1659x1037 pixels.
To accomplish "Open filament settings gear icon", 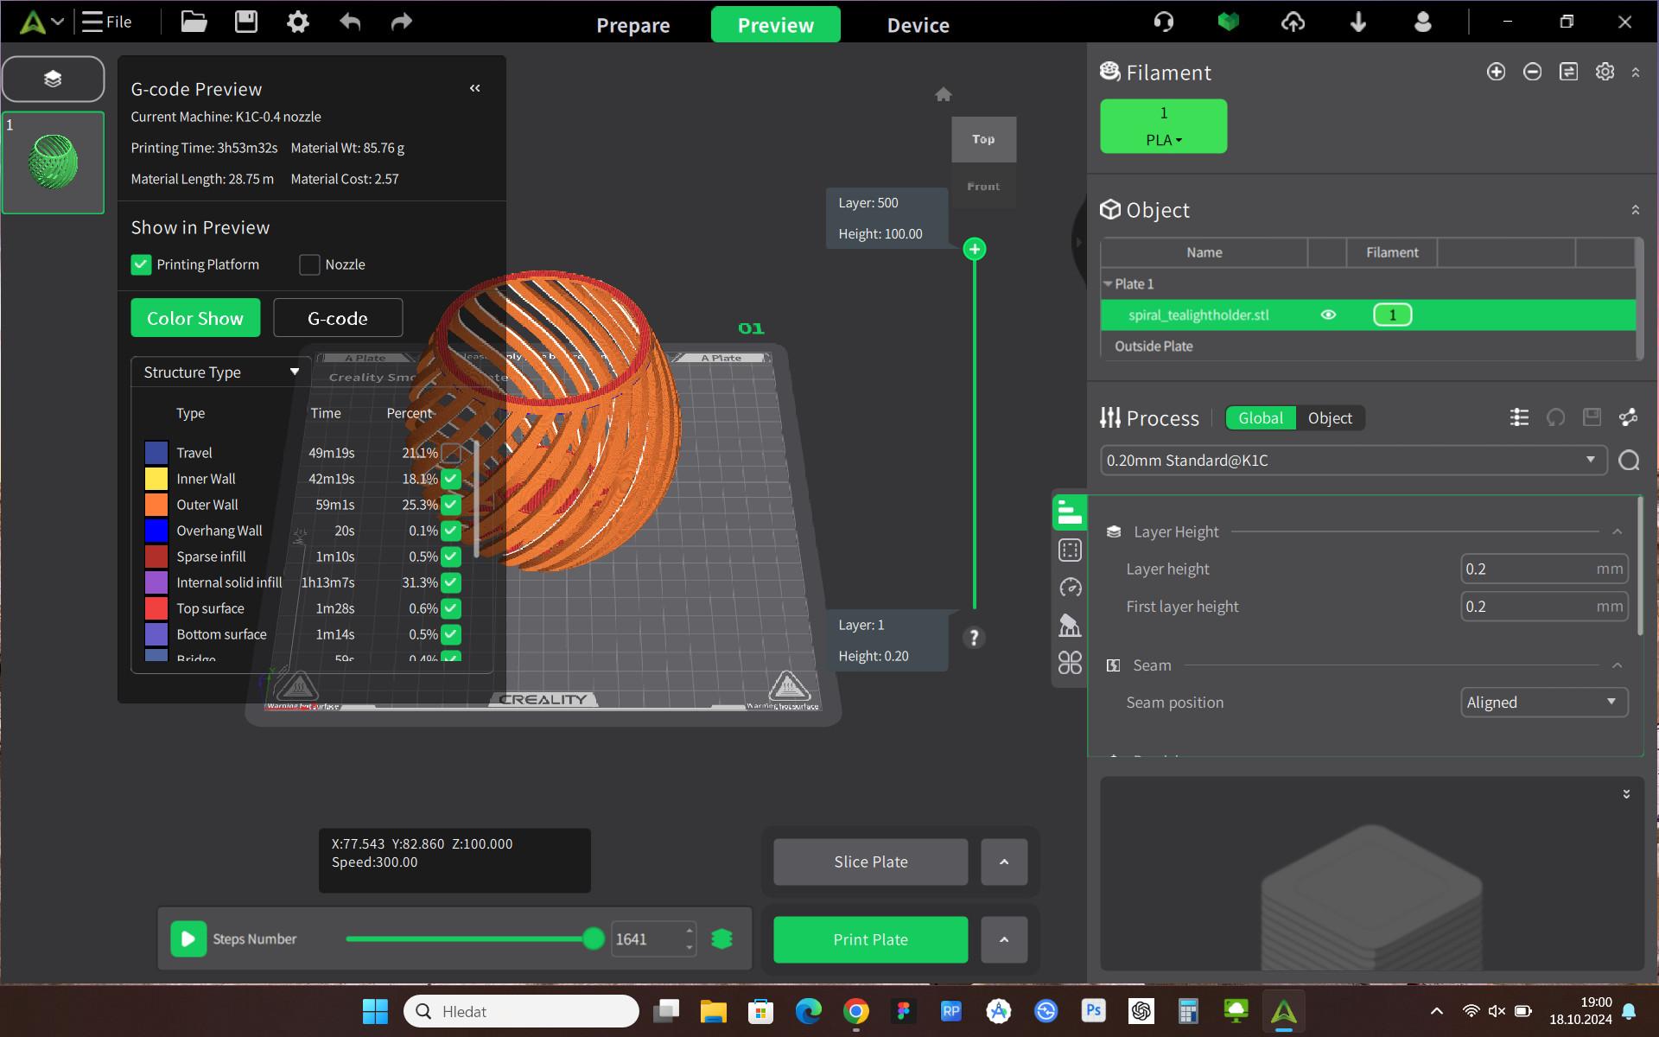I will coord(1605,72).
